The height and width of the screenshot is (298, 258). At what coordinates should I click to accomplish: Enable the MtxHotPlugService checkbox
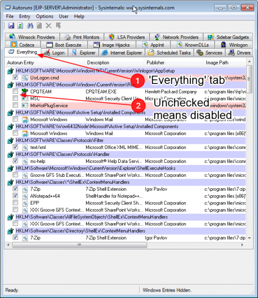pos(15,105)
